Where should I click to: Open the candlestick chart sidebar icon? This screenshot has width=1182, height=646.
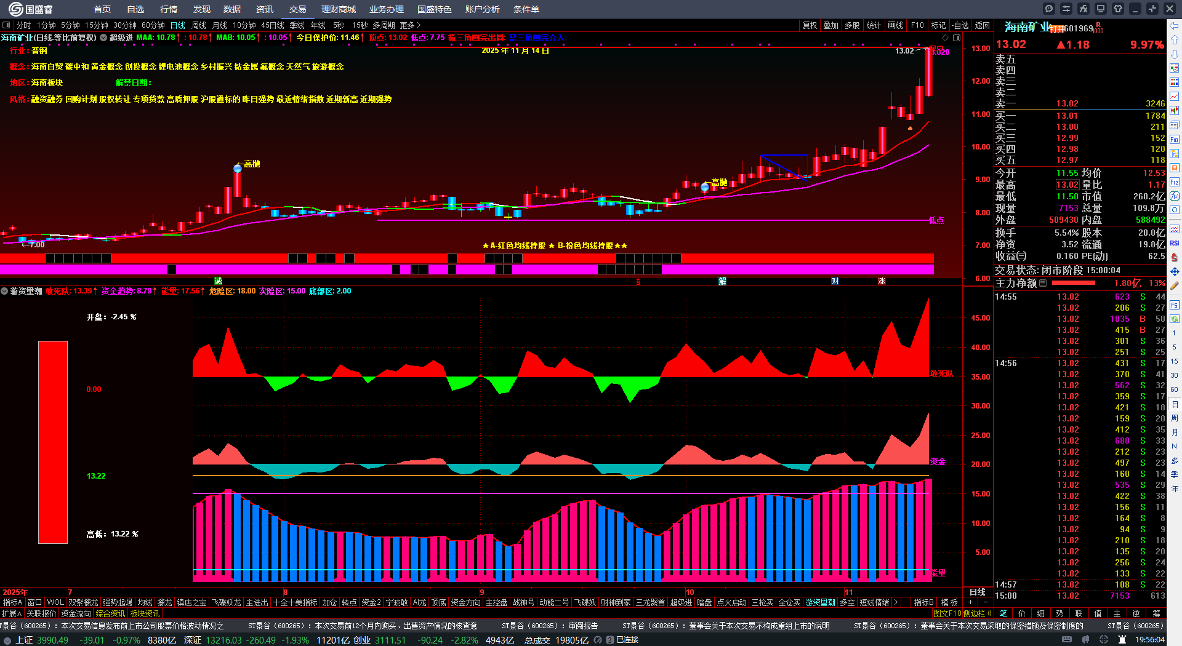(1175, 111)
